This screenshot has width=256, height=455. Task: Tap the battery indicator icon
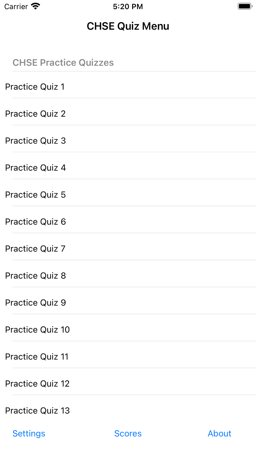(245, 6)
